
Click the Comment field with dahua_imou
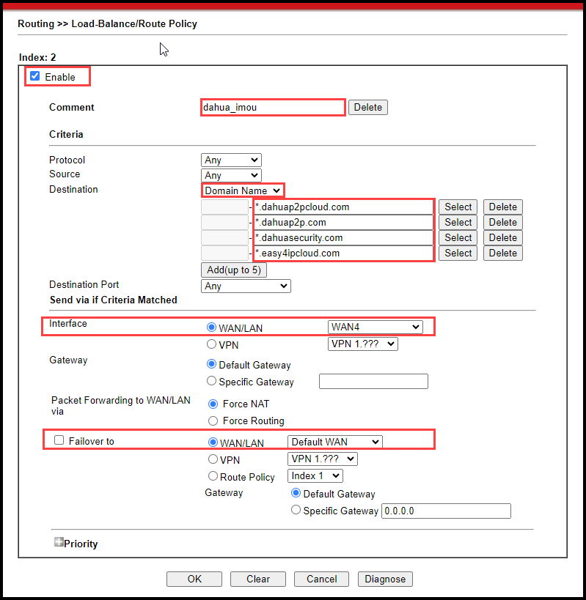pyautogui.click(x=273, y=107)
